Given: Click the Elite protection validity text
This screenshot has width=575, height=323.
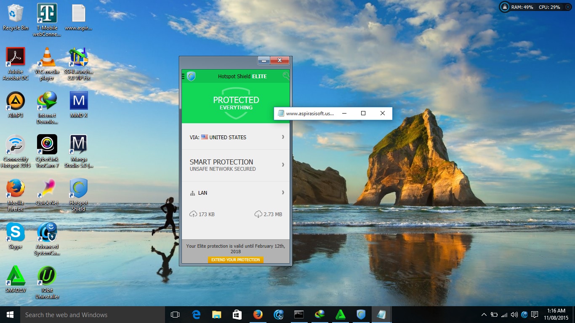Looking at the screenshot, I should tap(236, 249).
